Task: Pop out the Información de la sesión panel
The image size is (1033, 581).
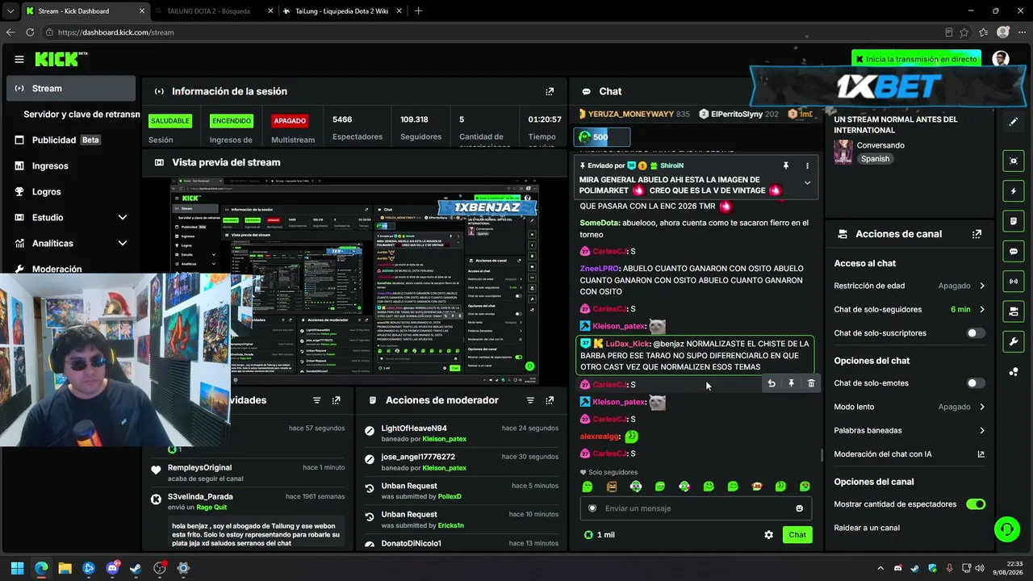Action: [x=550, y=91]
